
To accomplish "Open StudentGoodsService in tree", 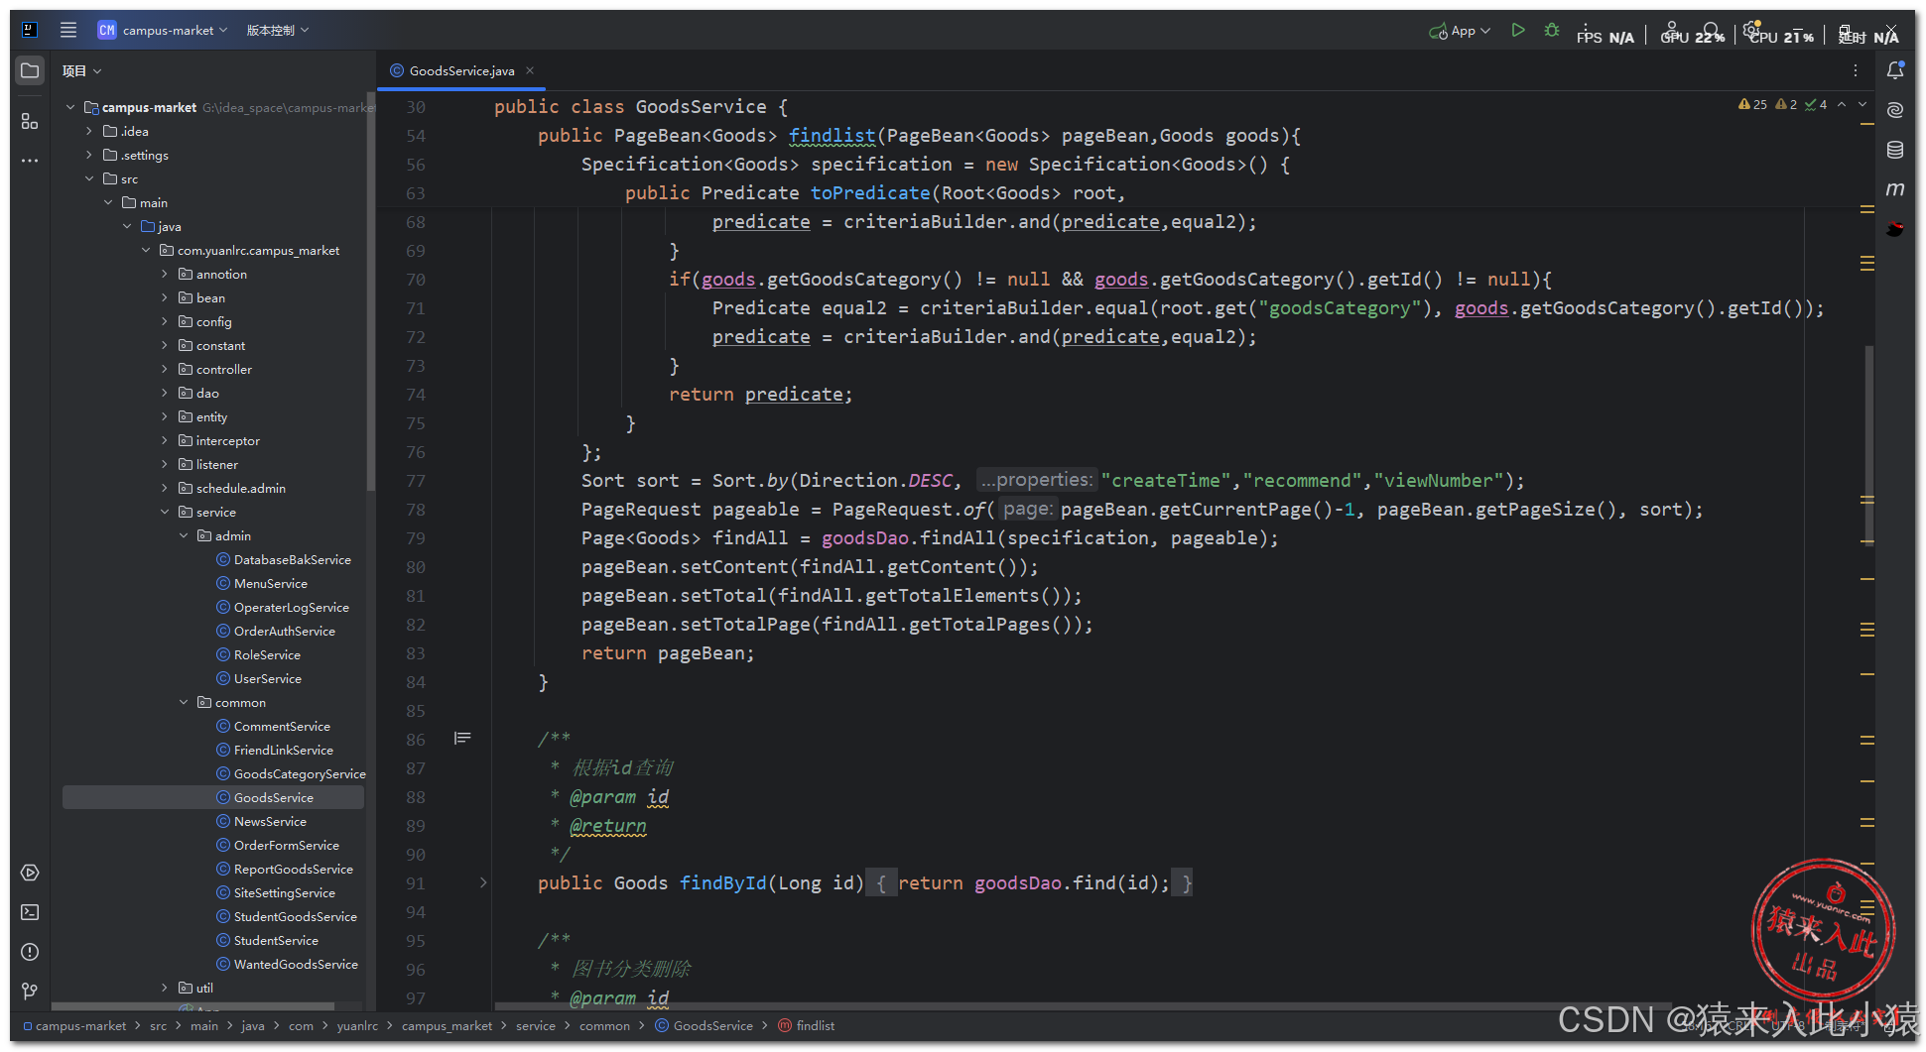I will pyautogui.click(x=295, y=916).
